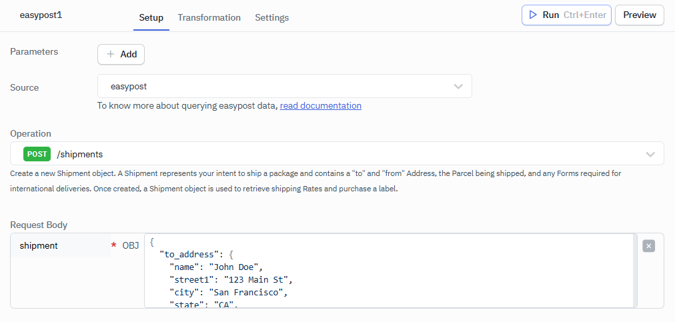Click the Operation label
Image resolution: width=675 pixels, height=322 pixels.
tap(31, 133)
